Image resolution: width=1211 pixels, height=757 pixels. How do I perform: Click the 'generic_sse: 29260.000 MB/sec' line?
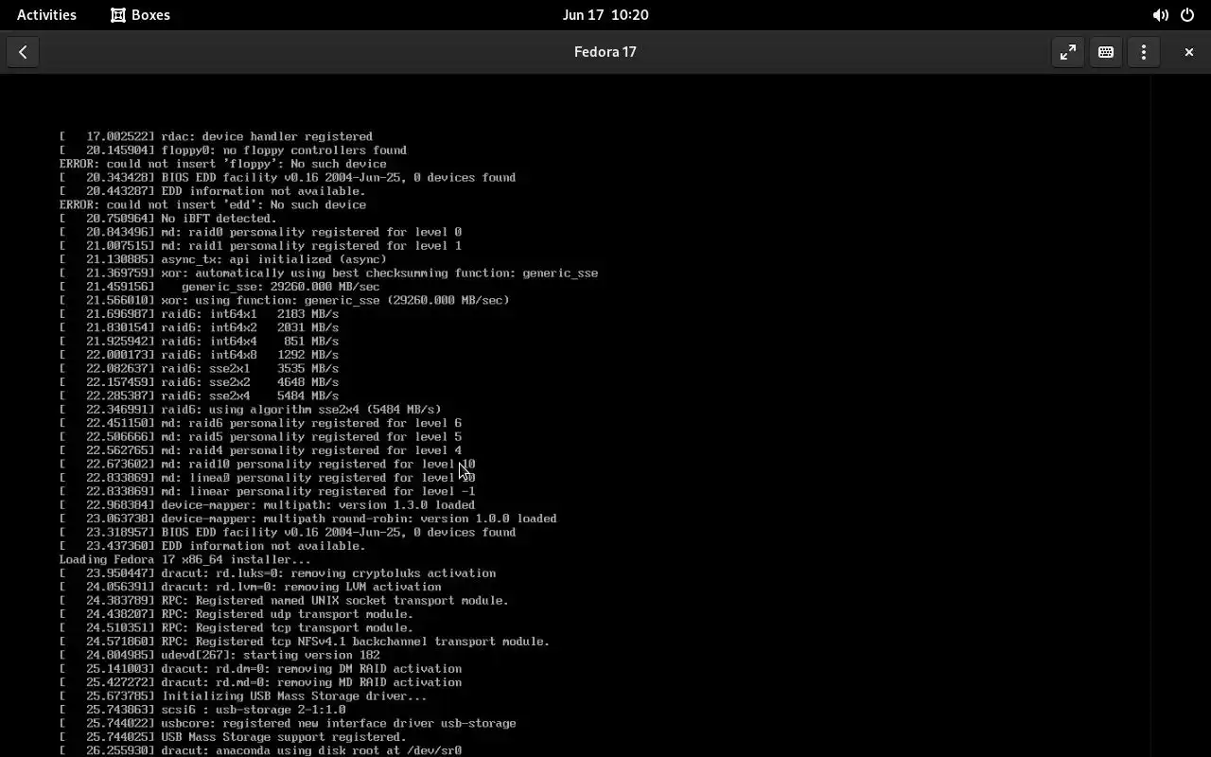click(219, 286)
